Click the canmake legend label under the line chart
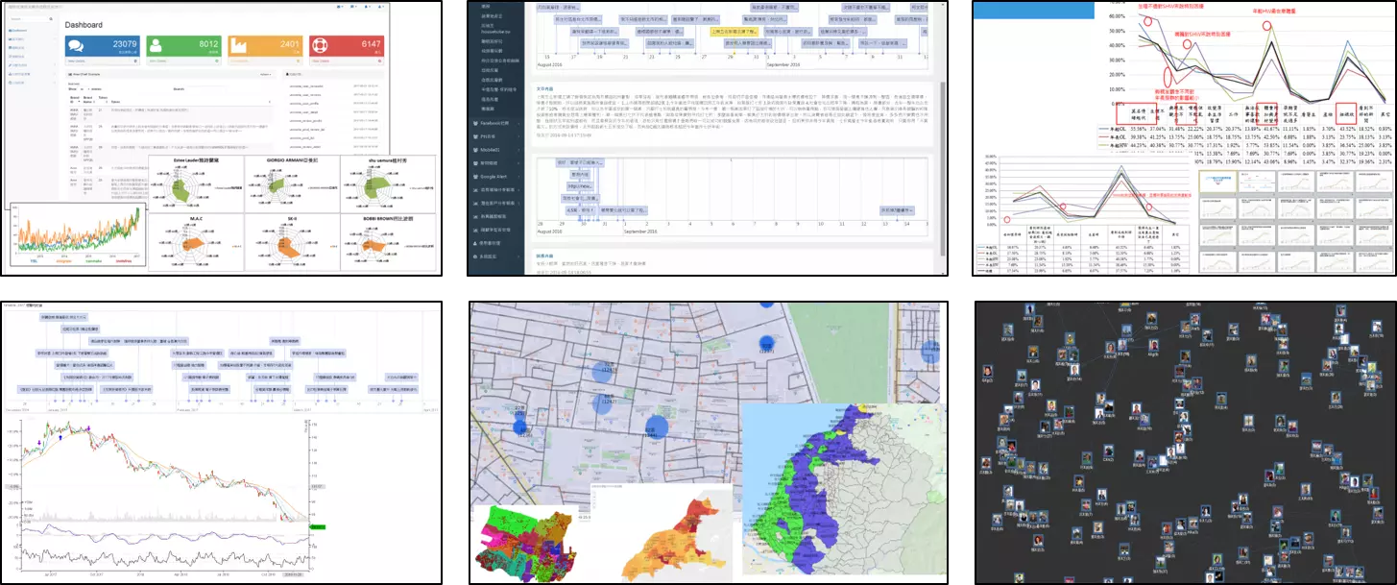The width and height of the screenshot is (1397, 585). coord(95,259)
